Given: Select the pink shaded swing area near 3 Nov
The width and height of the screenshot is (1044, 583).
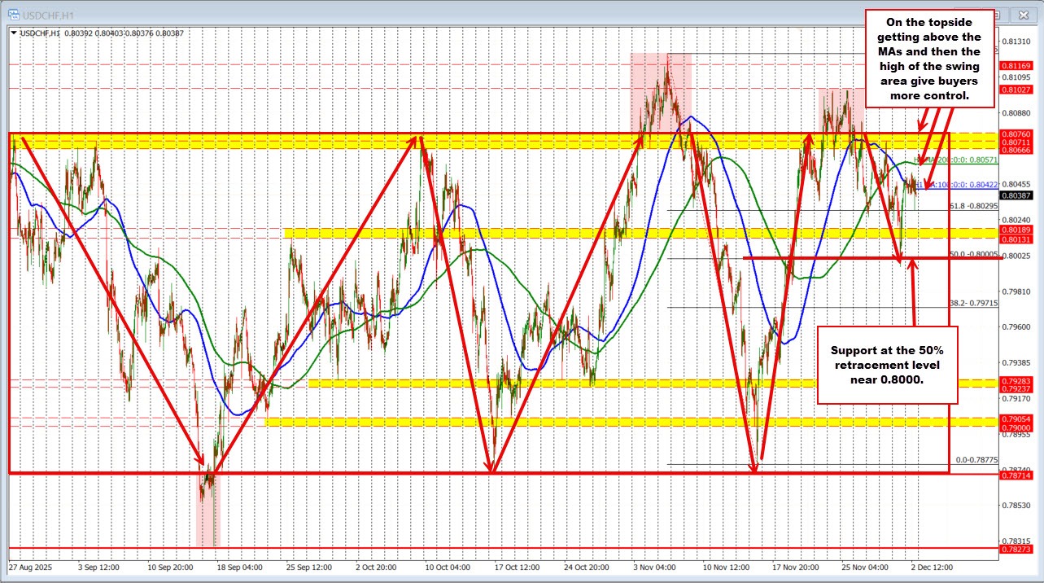Looking at the screenshot, I should (x=659, y=81).
